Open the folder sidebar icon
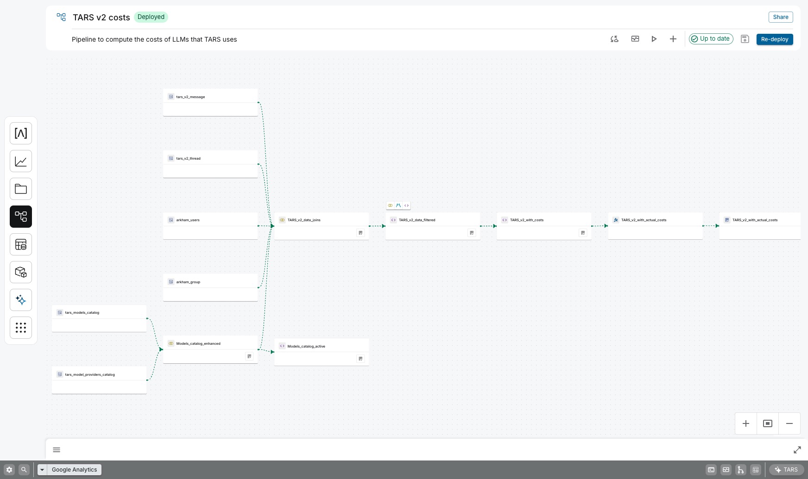 click(x=21, y=189)
